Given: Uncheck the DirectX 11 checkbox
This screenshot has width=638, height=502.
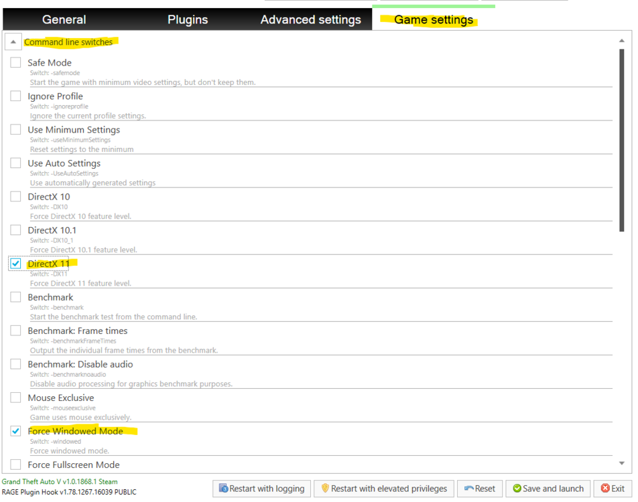Looking at the screenshot, I should (15, 264).
